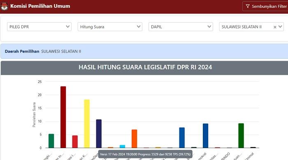288x160 pixels.
Task: Open the PILEG DPR dropdown
Action: (39, 27)
